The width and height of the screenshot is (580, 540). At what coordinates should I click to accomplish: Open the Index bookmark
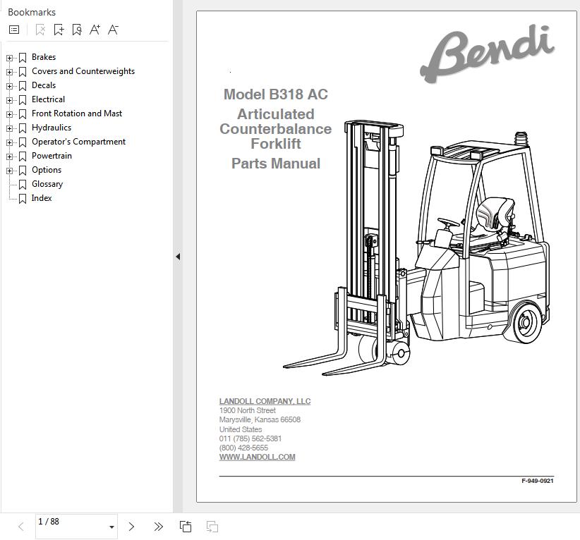(x=42, y=198)
